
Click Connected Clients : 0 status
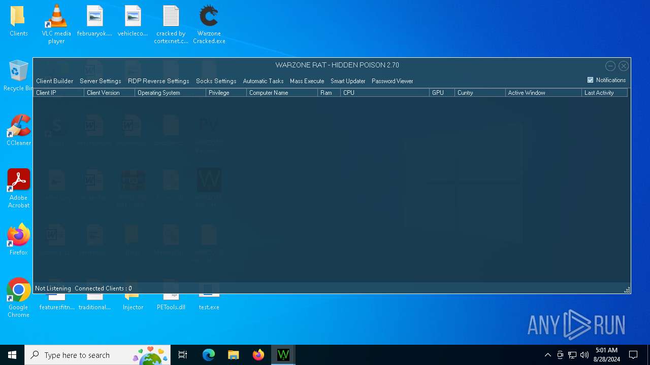pos(103,288)
